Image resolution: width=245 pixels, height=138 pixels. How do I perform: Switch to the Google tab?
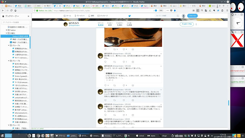(x=174, y=6)
